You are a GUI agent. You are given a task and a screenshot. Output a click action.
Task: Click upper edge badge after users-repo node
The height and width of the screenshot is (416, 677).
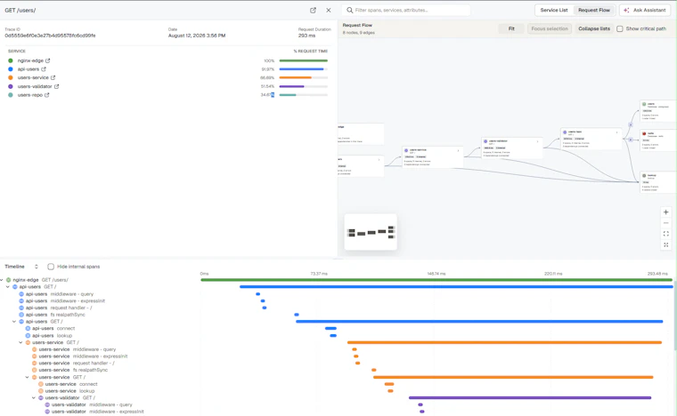click(631, 124)
